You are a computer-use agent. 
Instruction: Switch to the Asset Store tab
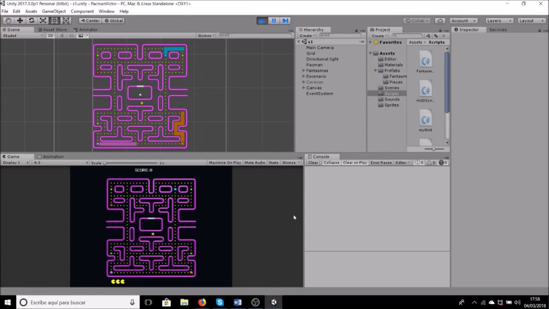pyautogui.click(x=53, y=30)
